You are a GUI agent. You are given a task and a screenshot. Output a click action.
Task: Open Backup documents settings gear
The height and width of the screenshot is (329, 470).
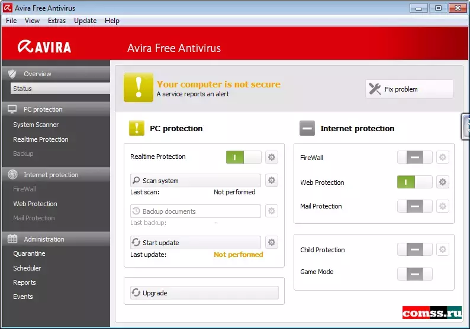point(272,211)
